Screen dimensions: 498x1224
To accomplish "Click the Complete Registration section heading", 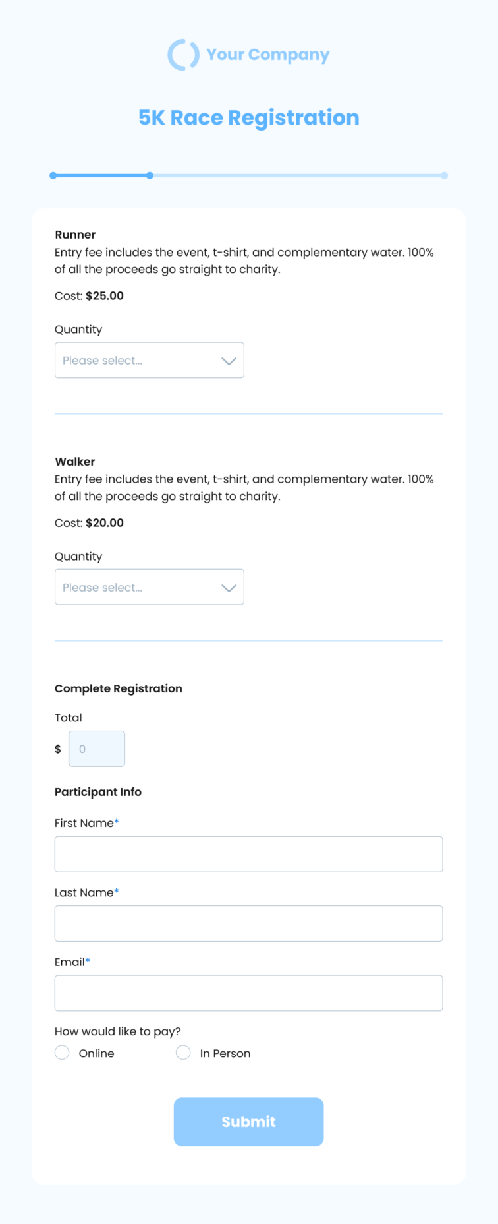I will click(119, 688).
